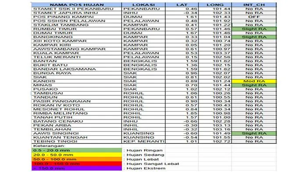Viewport: 307px width, 172px height.
Task: Select the LAT column header
Action: (182, 5)
